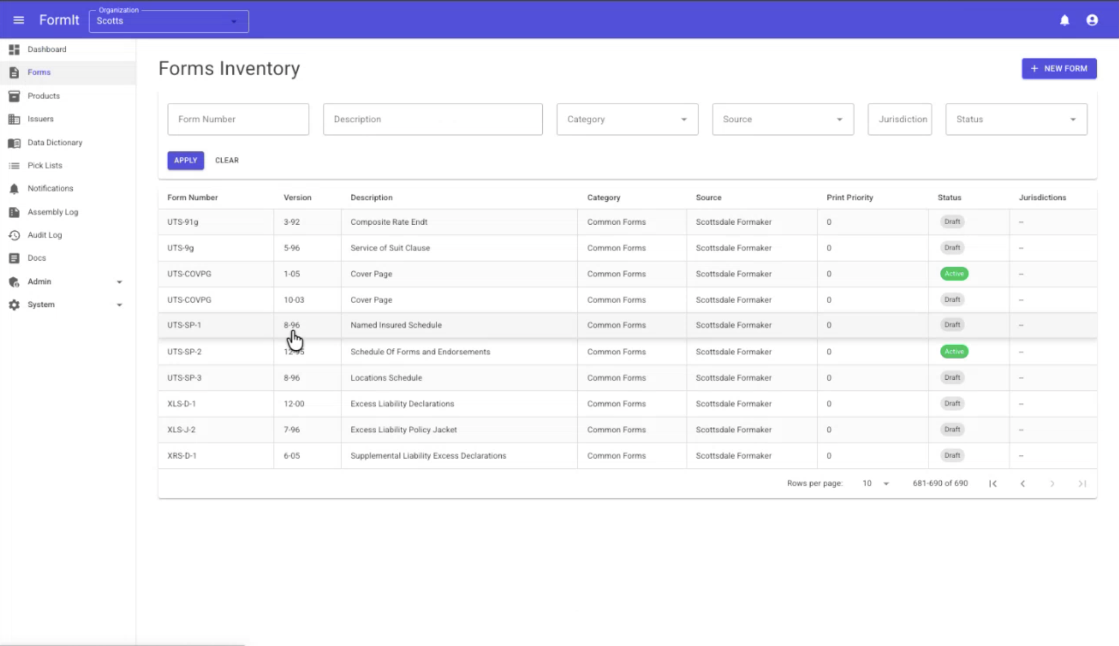Click the Active status badge on UTS-SP-2

click(954, 351)
